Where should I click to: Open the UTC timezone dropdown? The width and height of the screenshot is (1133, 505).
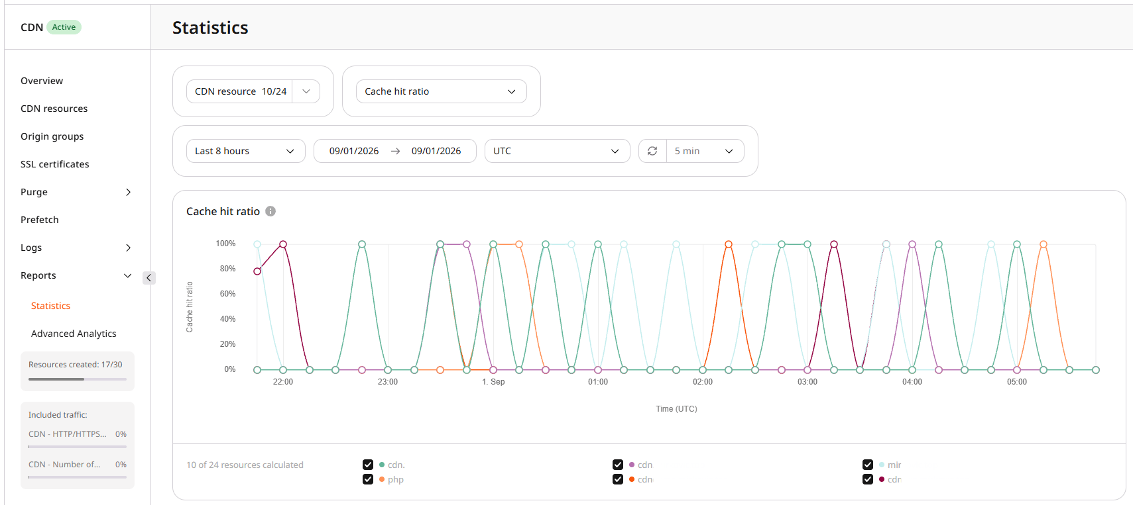click(x=558, y=151)
